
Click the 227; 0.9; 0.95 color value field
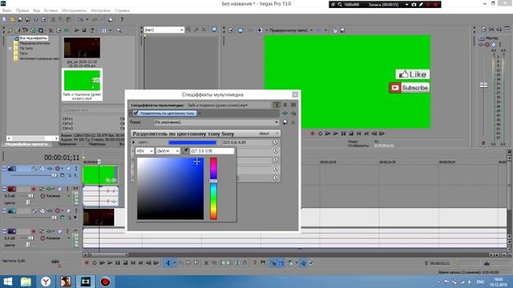tap(212, 151)
